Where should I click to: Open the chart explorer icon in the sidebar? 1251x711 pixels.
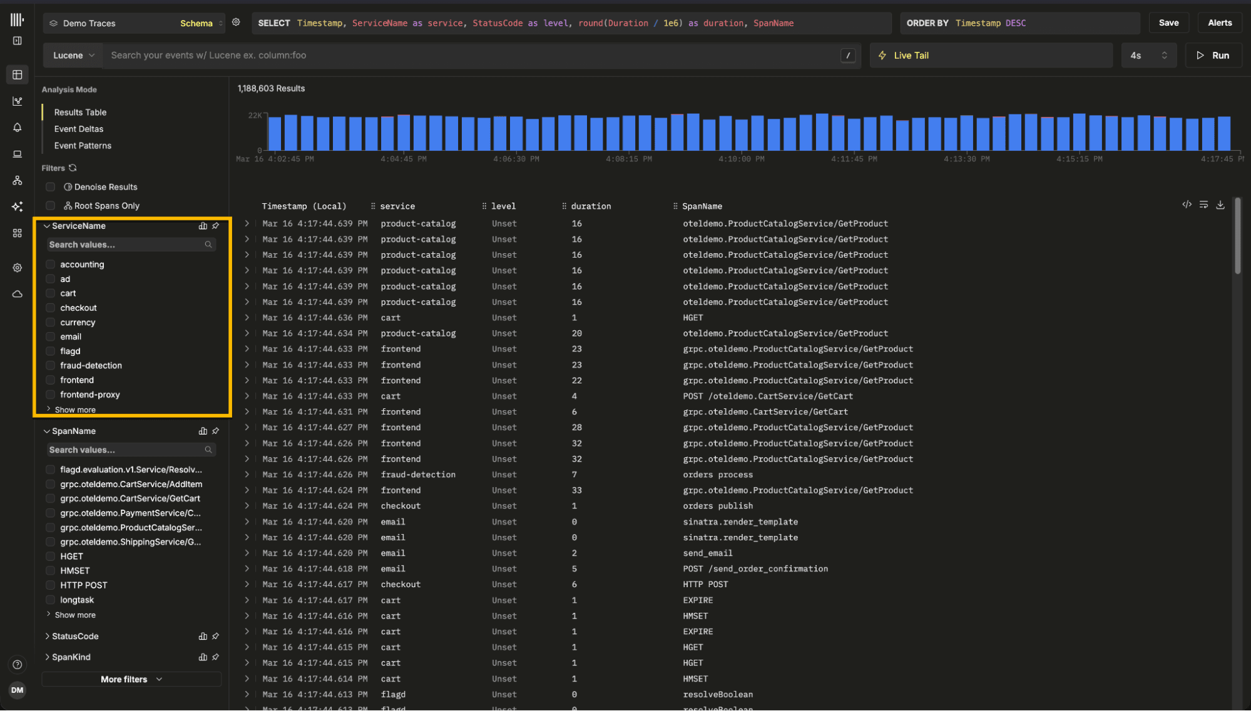pyautogui.click(x=18, y=101)
